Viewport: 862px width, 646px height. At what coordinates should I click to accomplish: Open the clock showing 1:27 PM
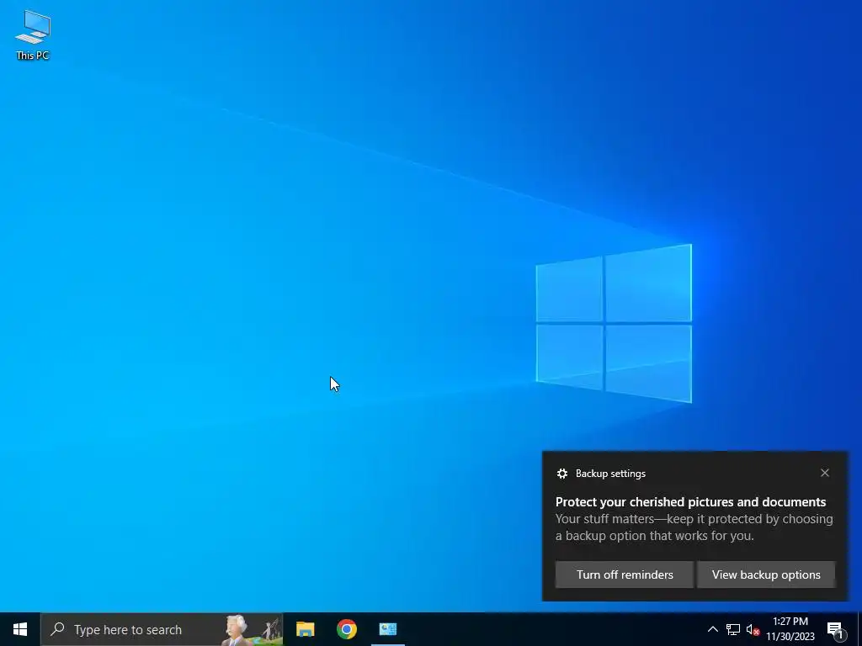790,629
